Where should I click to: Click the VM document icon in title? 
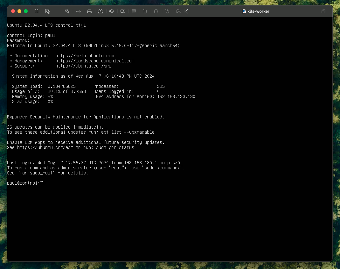point(244,11)
